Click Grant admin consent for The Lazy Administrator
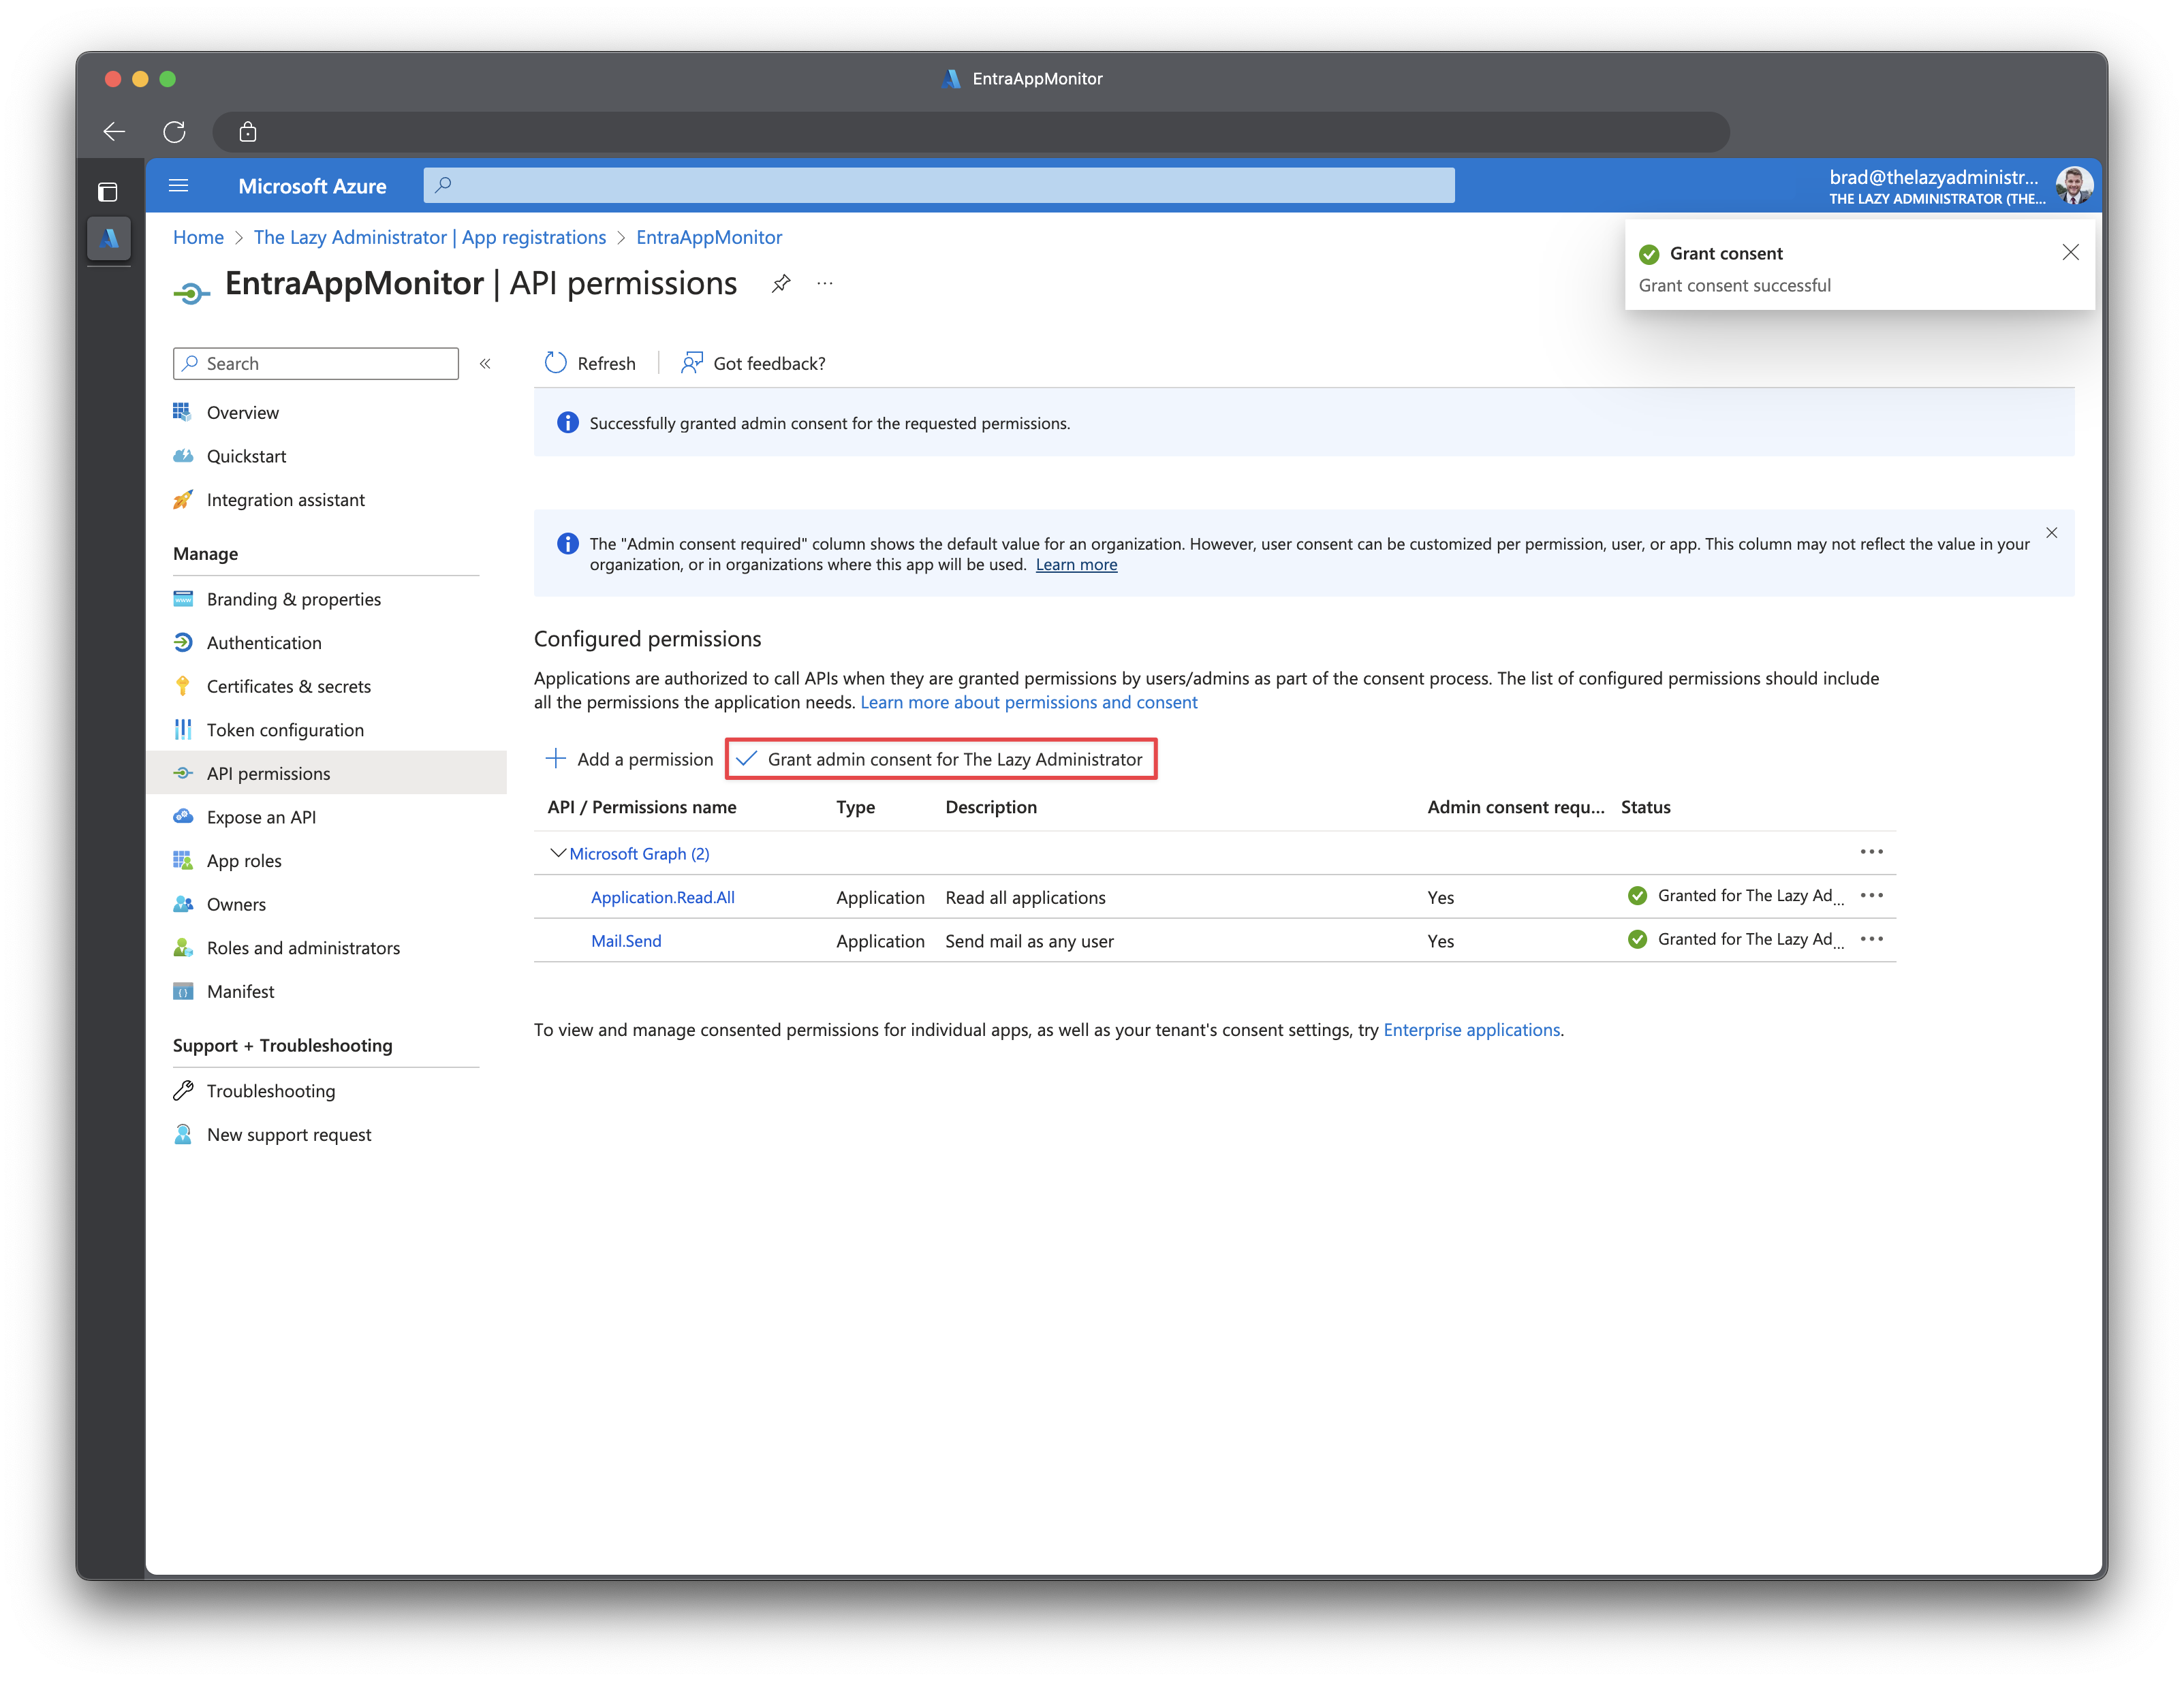The height and width of the screenshot is (1681, 2184). [x=940, y=759]
